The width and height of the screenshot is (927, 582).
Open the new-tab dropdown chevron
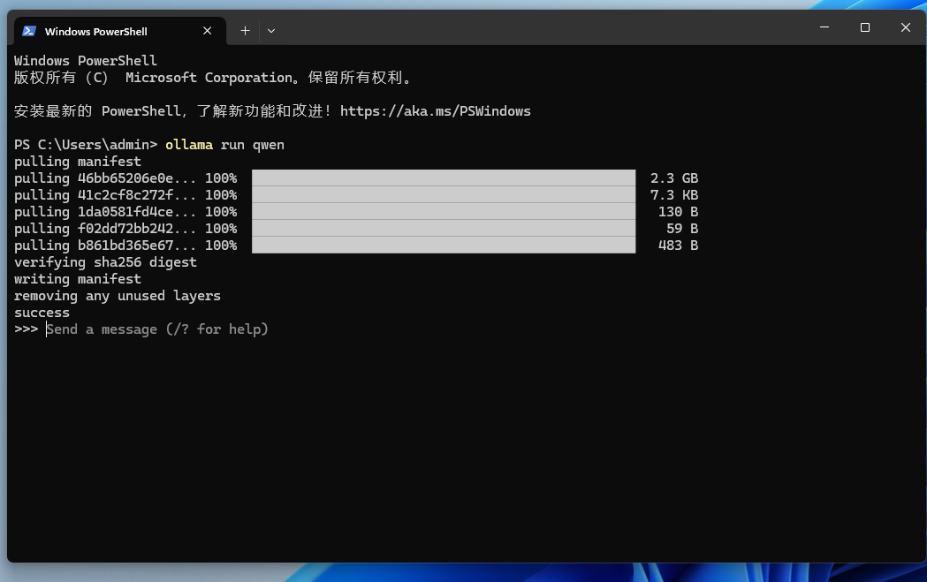coord(270,31)
